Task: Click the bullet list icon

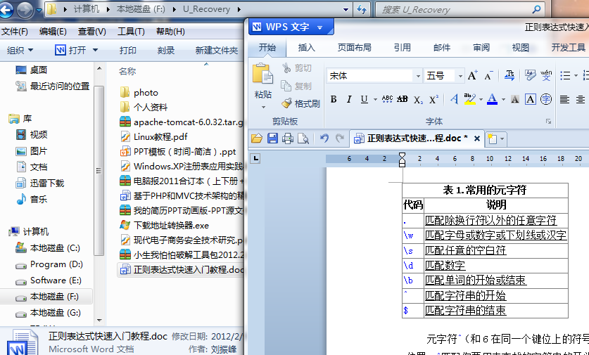Action: coord(565,75)
